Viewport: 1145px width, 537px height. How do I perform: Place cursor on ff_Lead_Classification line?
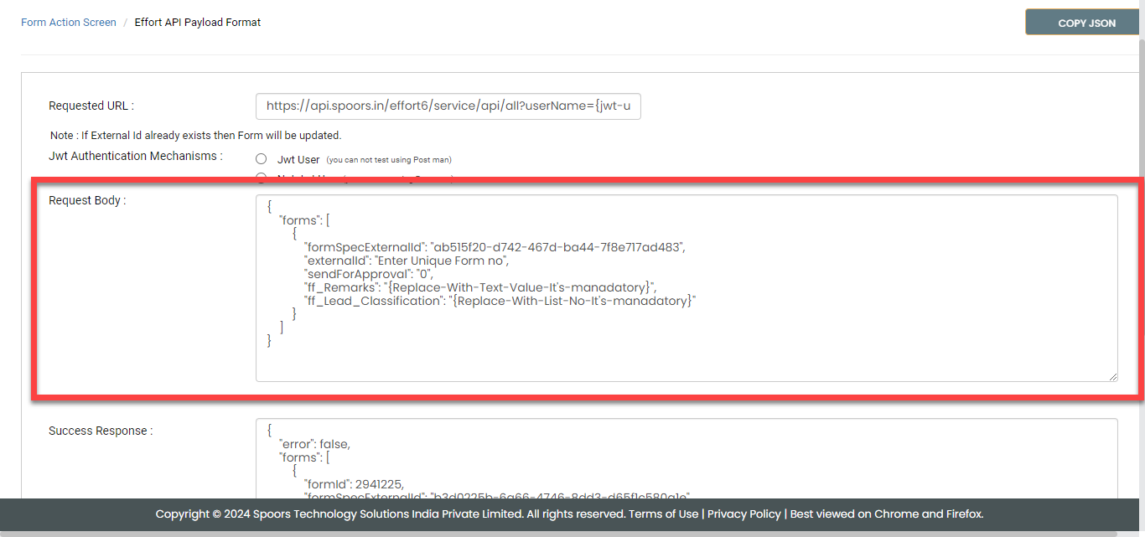point(500,301)
